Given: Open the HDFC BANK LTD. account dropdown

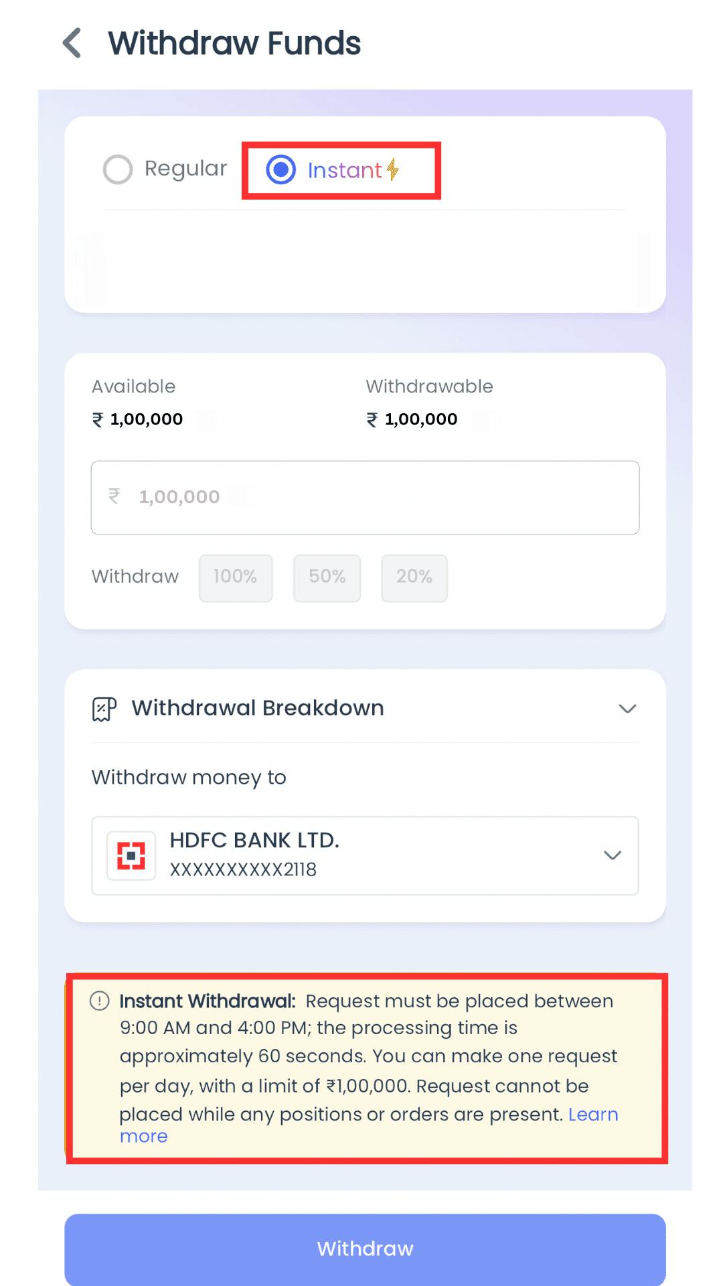Looking at the screenshot, I should click(x=612, y=855).
